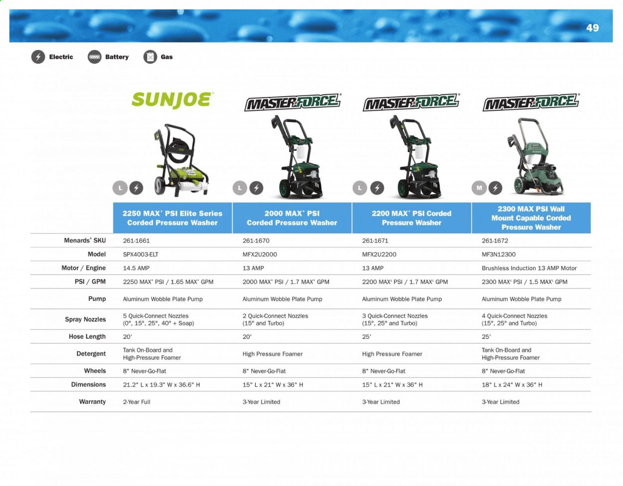623x486 pixels.
Task: Click the Battery legend icon
Action: [x=94, y=57]
